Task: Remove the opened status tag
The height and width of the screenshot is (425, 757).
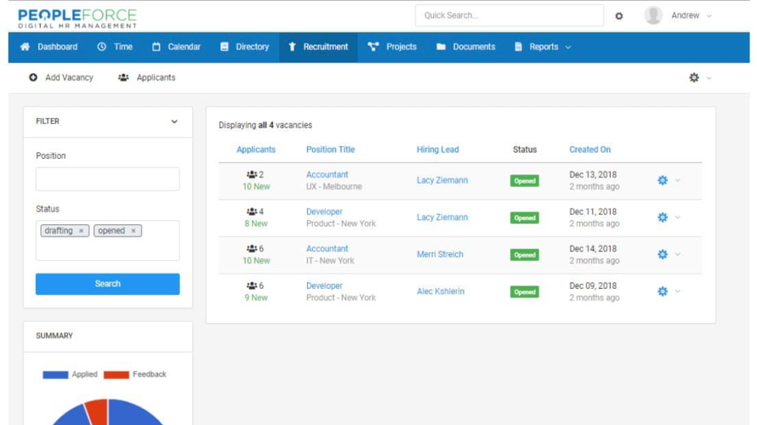Action: coord(134,231)
